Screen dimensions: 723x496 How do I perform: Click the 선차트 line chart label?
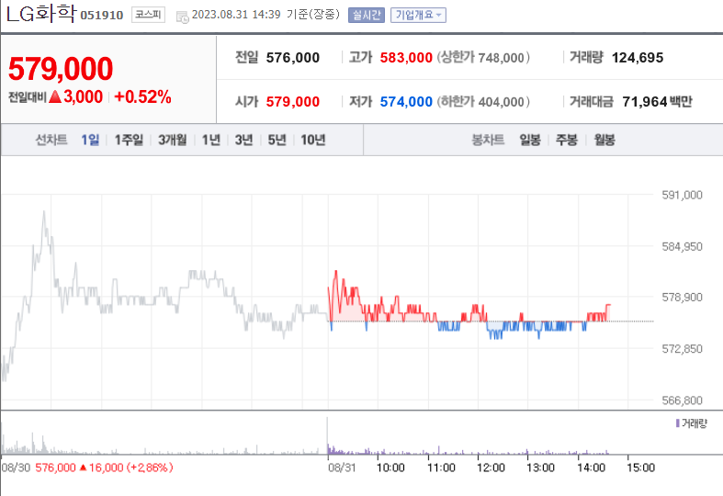click(x=51, y=140)
